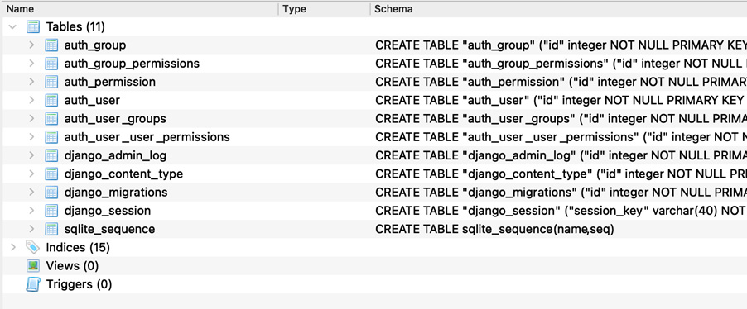Expand the auth_user_groups table chevron
Viewport: 747px width, 309px height.
[x=31, y=119]
